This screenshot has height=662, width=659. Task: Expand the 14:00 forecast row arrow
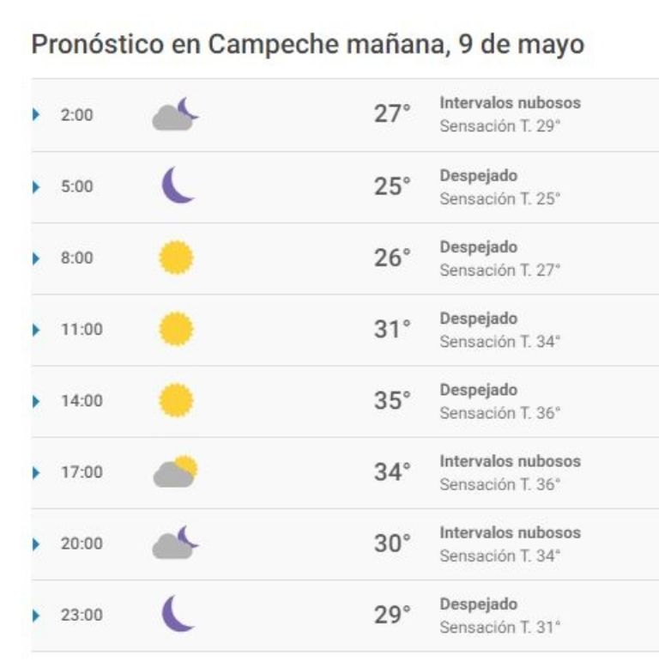[x=36, y=401]
